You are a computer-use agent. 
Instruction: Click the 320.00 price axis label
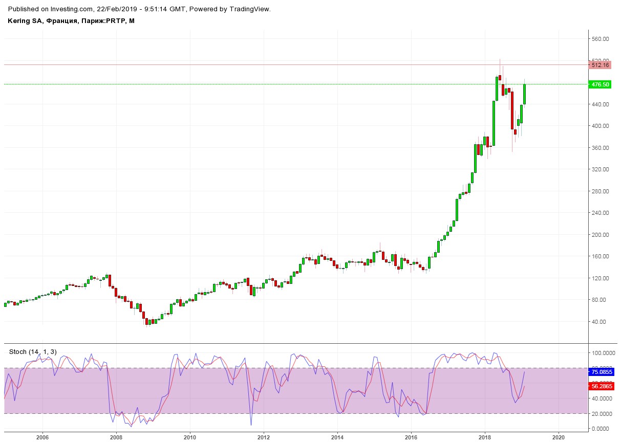click(x=600, y=169)
